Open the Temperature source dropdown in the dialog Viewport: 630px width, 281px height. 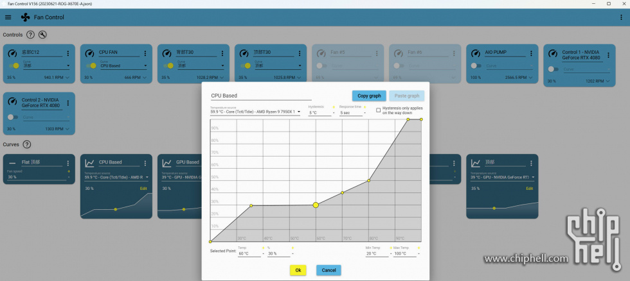coord(256,112)
